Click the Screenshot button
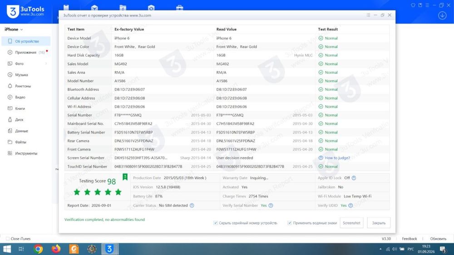Viewport: 454px width, 255px height. click(x=351, y=223)
